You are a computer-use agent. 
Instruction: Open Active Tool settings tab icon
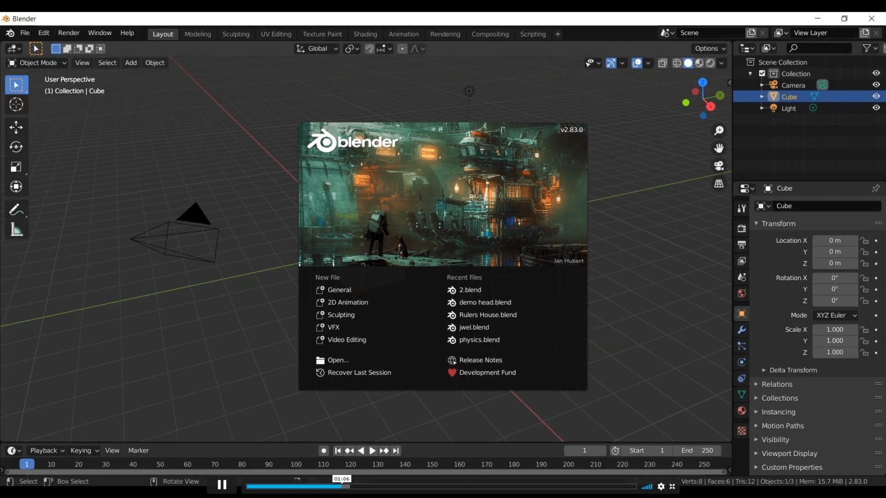tap(742, 209)
